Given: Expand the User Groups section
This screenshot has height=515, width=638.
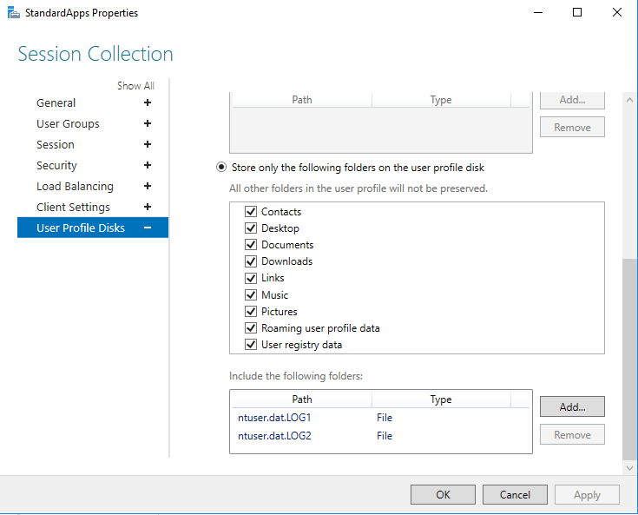Looking at the screenshot, I should [x=148, y=123].
